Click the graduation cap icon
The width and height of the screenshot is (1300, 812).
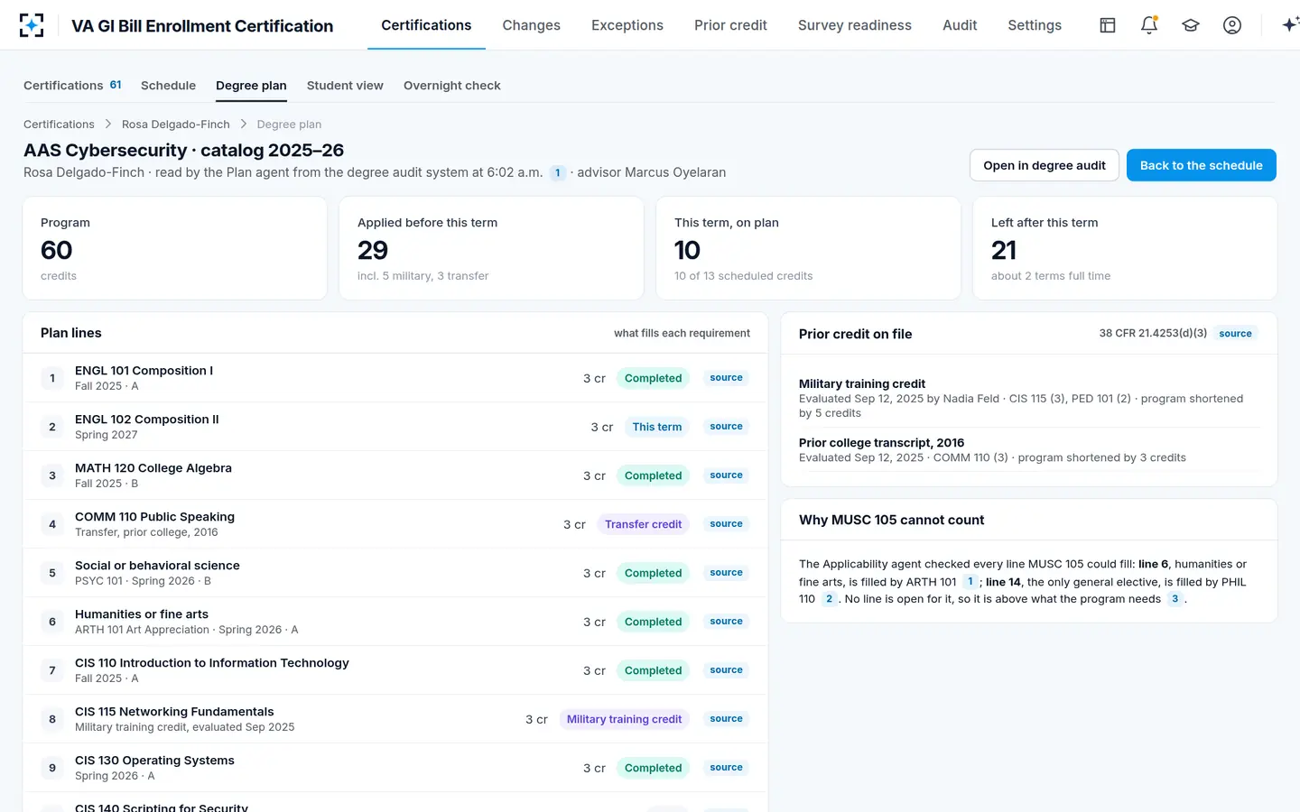pos(1191,25)
